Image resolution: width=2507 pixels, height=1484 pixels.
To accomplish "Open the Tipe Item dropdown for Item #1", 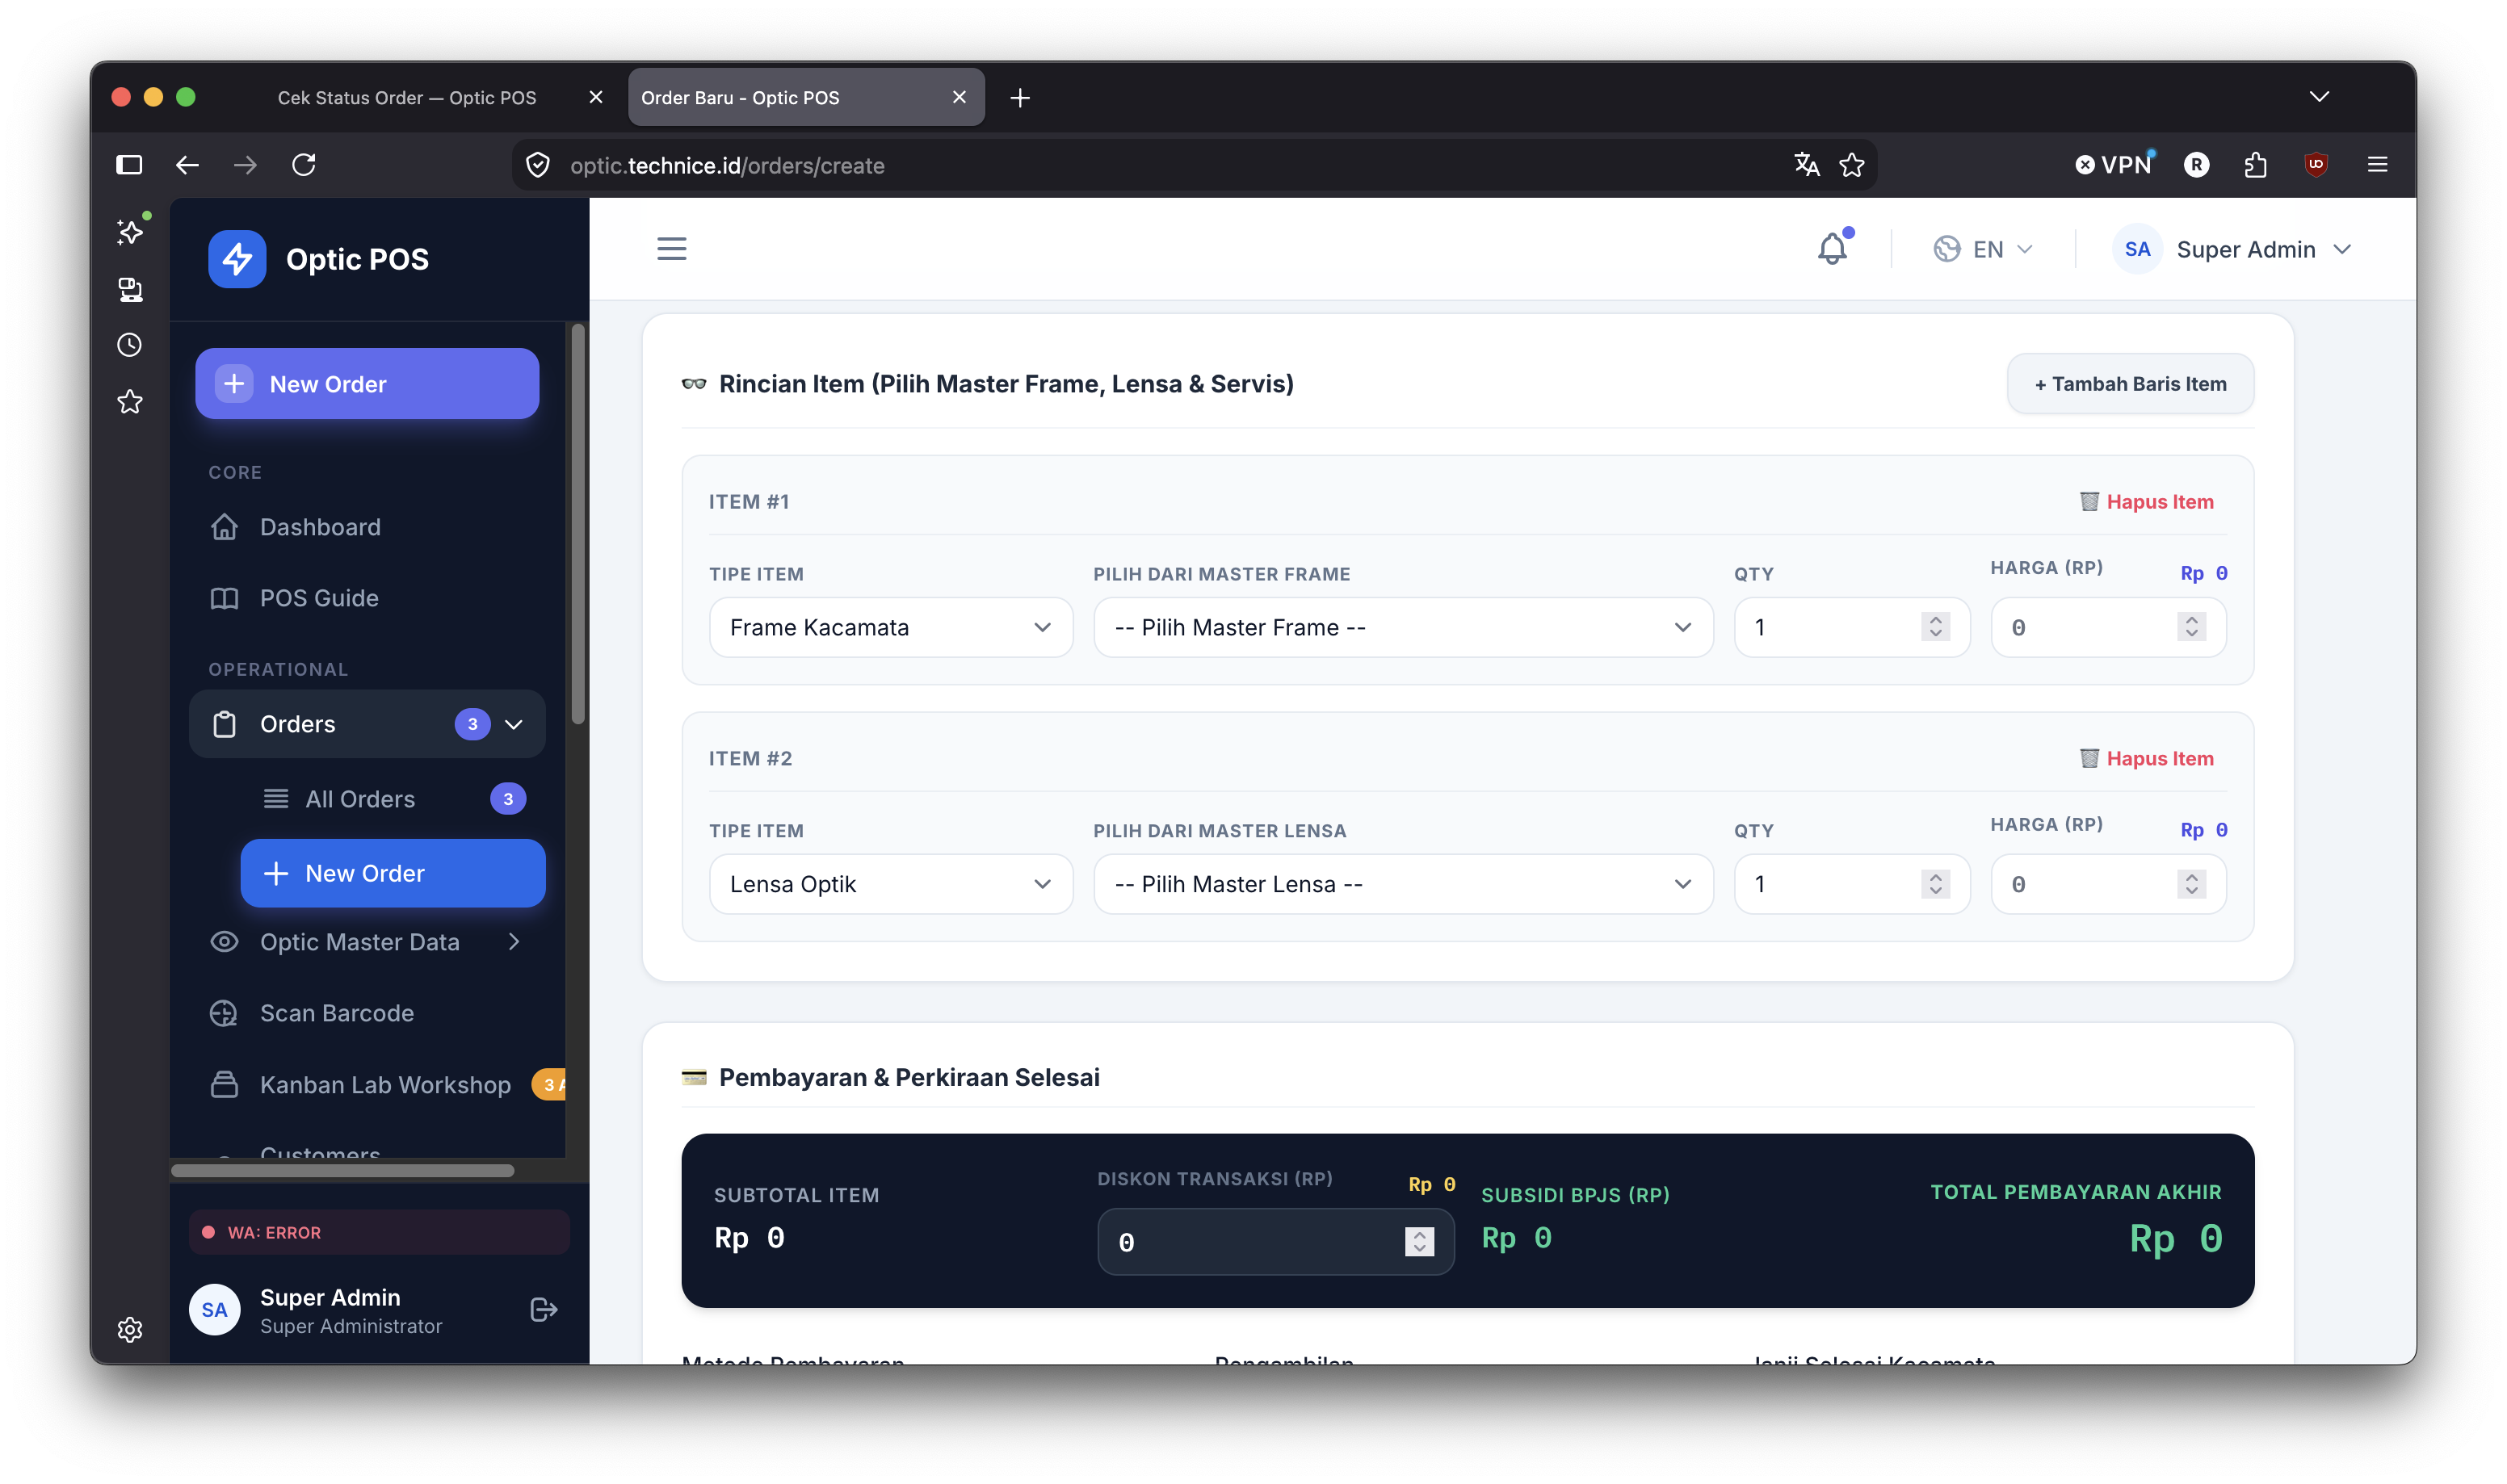I will (x=890, y=627).
